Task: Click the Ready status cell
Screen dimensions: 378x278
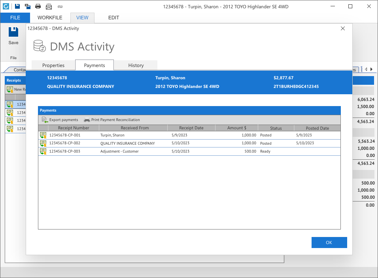Action: 265,151
